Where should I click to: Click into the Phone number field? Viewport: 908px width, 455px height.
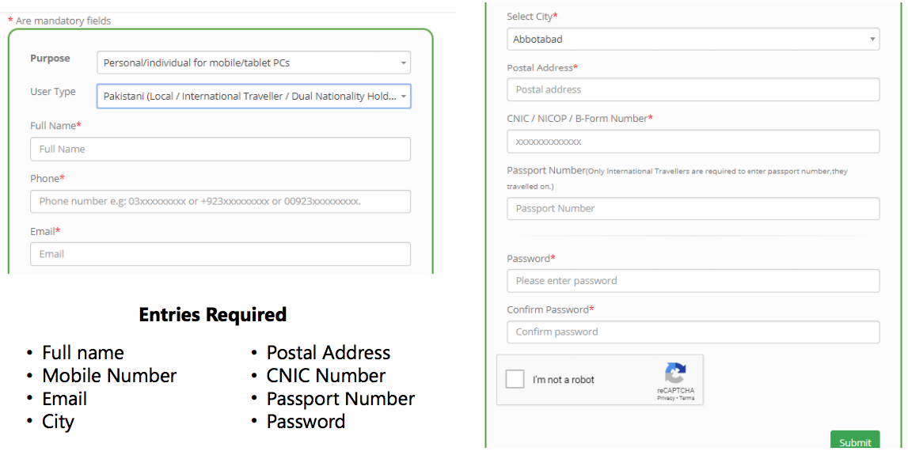220,201
